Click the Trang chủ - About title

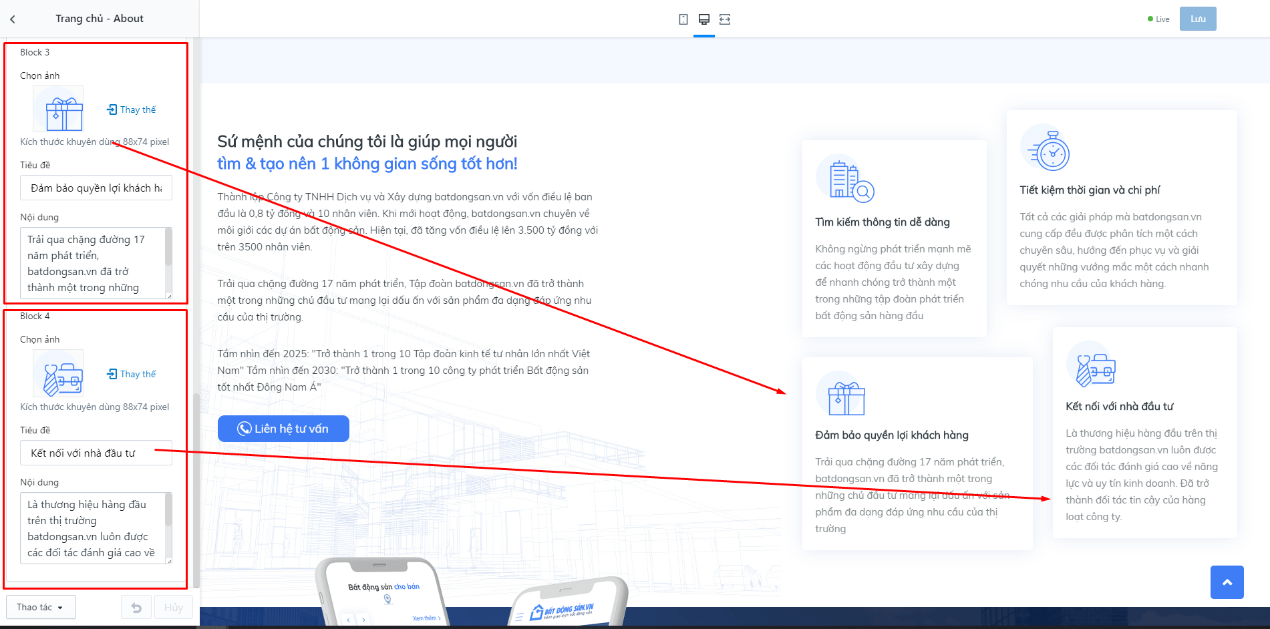pos(100,19)
